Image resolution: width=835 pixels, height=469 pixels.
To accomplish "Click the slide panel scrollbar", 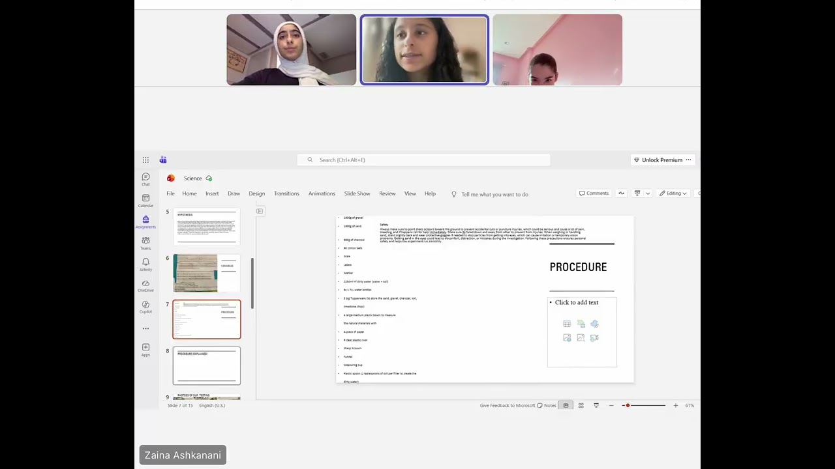I will 252,283.
